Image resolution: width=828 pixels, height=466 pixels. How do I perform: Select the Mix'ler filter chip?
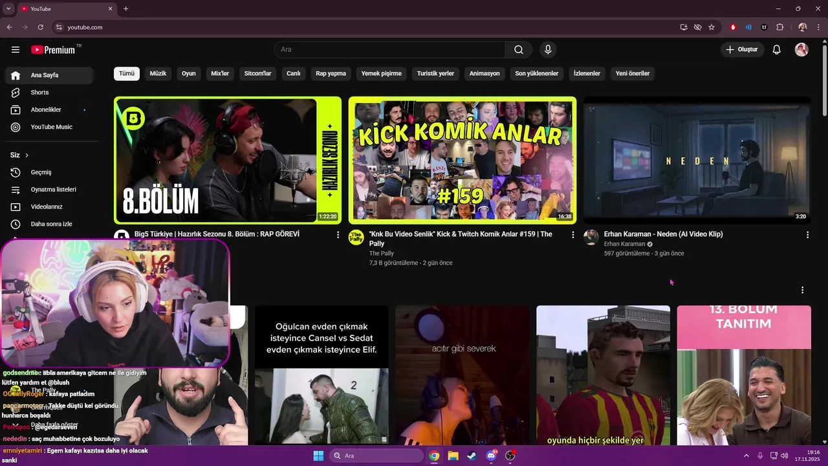coord(220,74)
